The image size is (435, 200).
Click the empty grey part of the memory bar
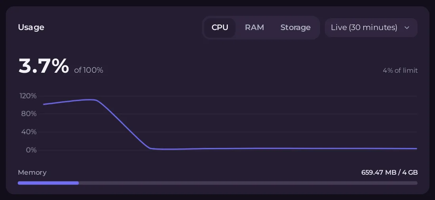(248, 183)
